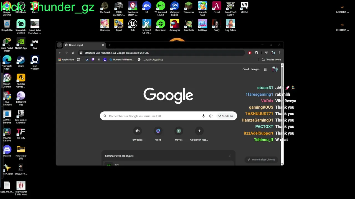Start voice search microphone icon

(203, 116)
